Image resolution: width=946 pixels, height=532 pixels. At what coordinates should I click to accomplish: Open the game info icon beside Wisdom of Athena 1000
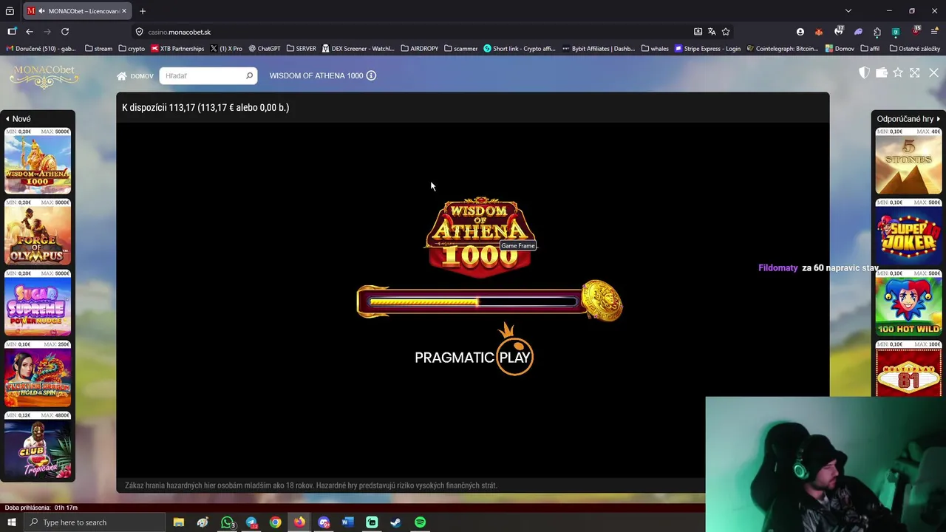(x=371, y=75)
